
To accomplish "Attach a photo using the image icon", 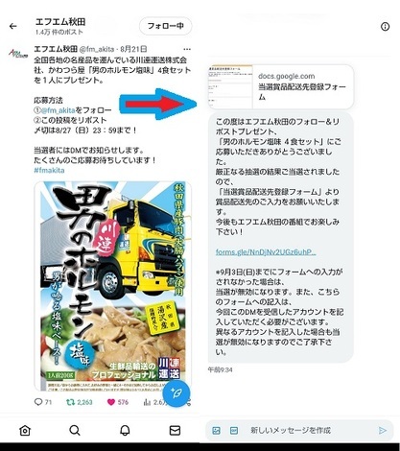I will point(217,431).
